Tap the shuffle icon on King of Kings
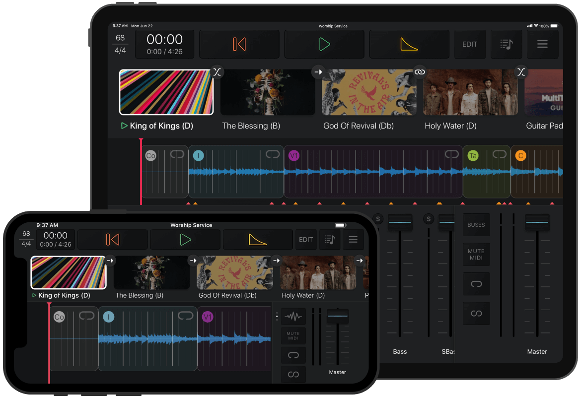The height and width of the screenshot is (397, 581). pos(217,72)
